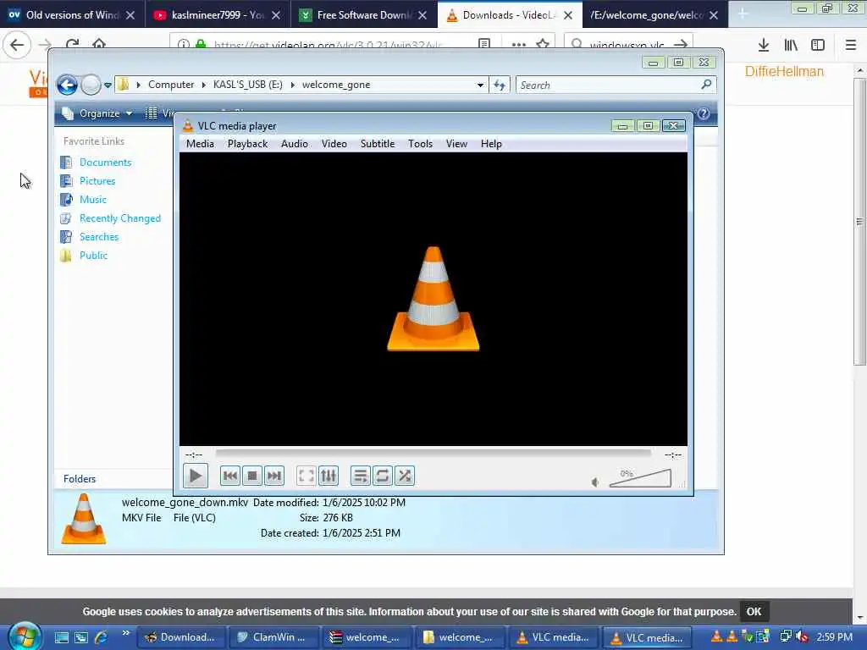Skip to the previous media in VLC
The height and width of the screenshot is (650, 867).
pyautogui.click(x=230, y=476)
